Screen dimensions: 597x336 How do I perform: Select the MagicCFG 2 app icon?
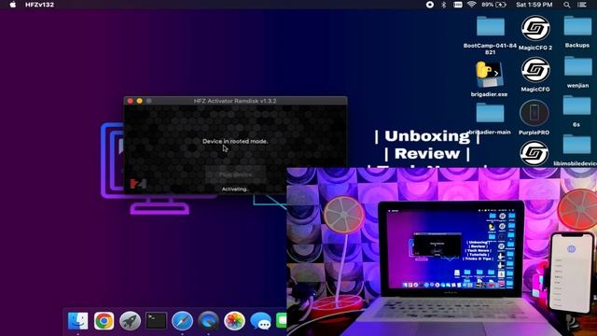535,28
